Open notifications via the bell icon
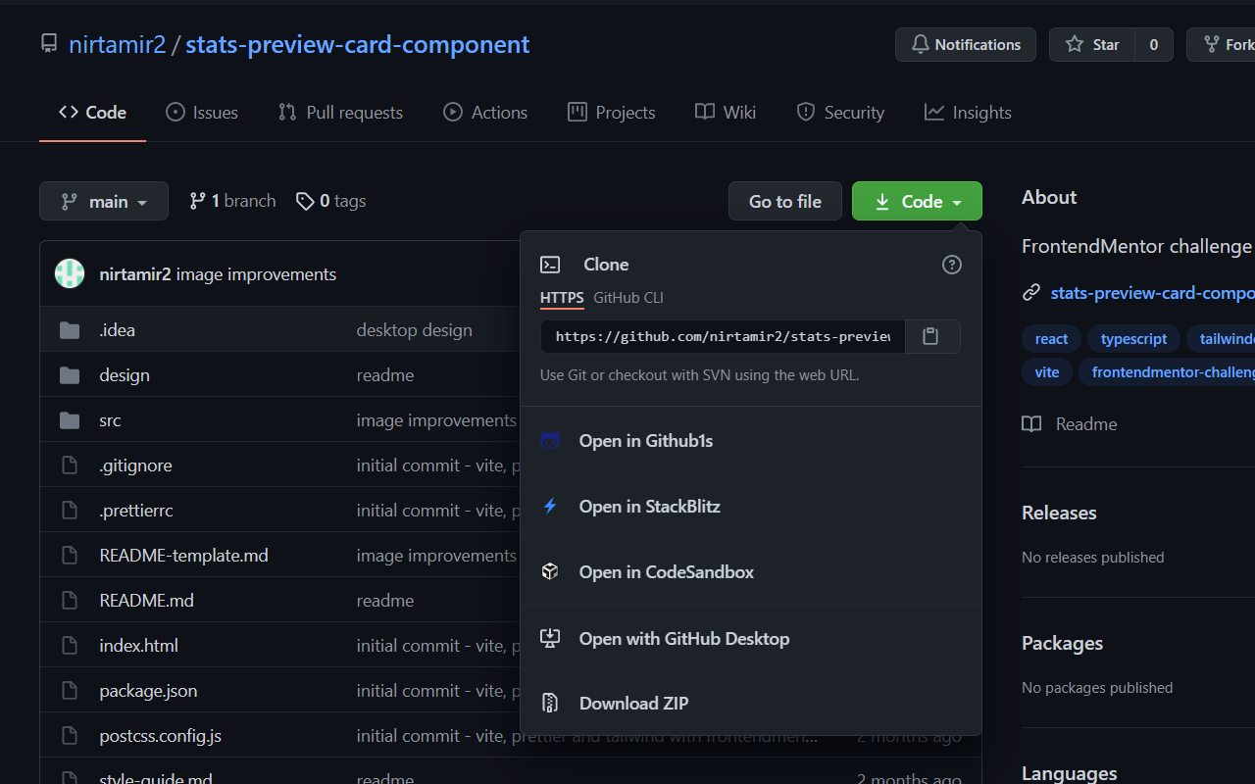 (920, 44)
